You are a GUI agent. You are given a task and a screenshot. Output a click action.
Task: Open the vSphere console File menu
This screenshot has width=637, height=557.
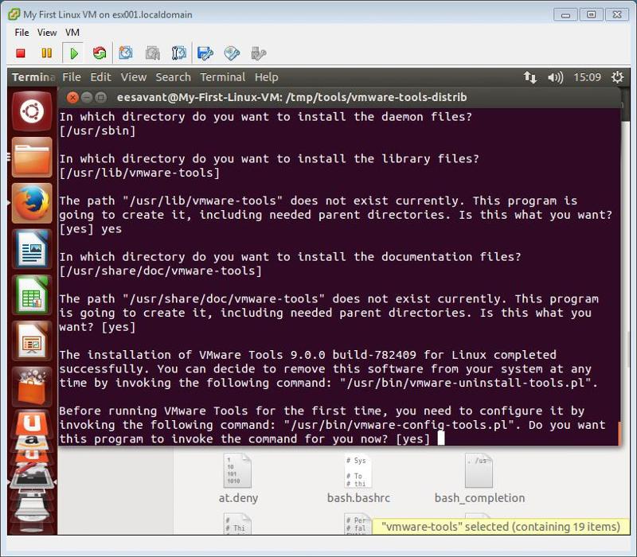click(22, 33)
